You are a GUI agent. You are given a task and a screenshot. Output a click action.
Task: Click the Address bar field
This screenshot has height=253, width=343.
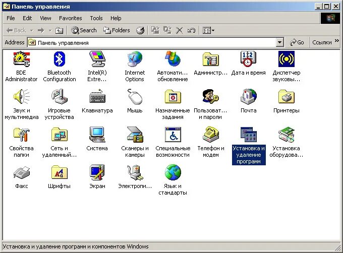[155, 42]
